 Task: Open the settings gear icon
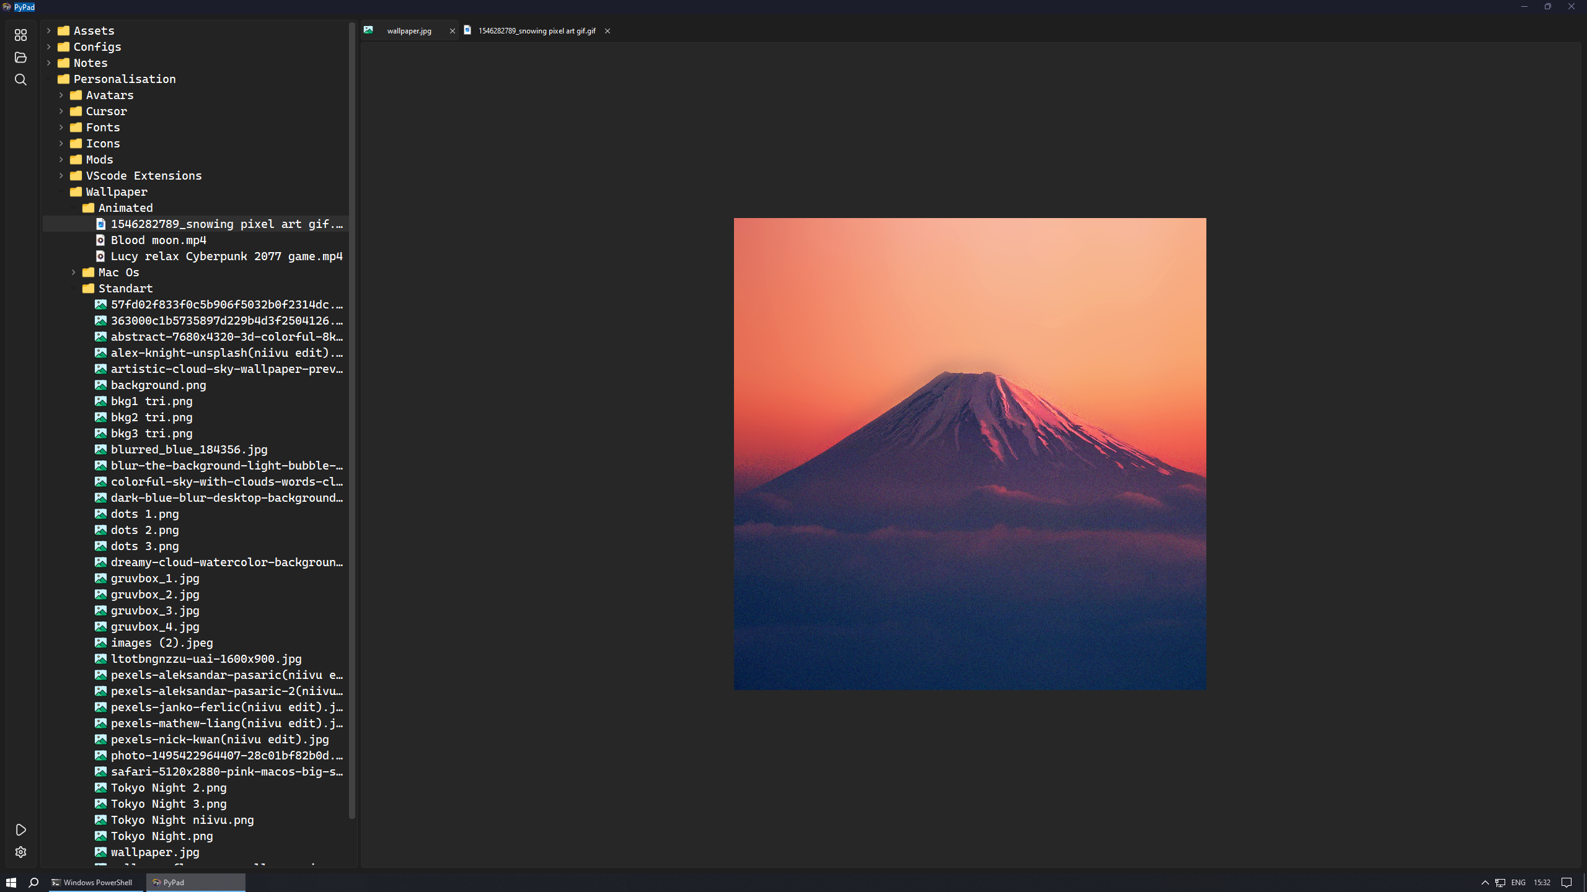point(20,852)
